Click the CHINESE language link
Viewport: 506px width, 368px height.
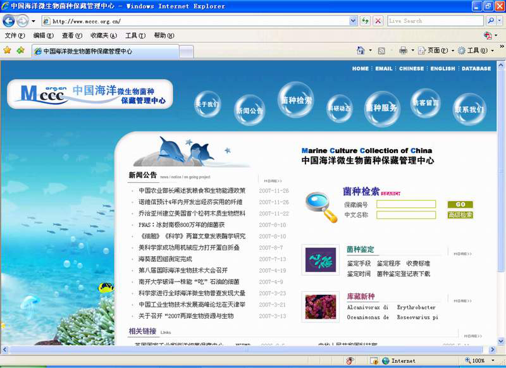(412, 69)
